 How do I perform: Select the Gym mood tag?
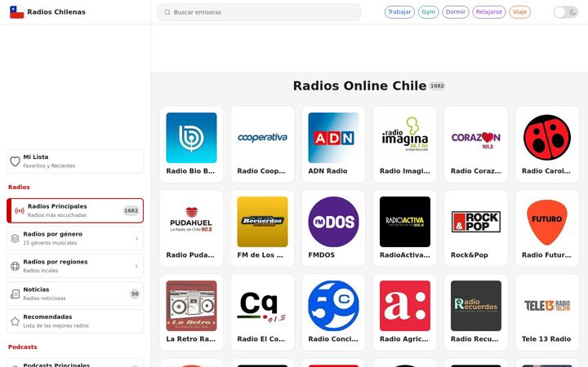pyautogui.click(x=428, y=12)
